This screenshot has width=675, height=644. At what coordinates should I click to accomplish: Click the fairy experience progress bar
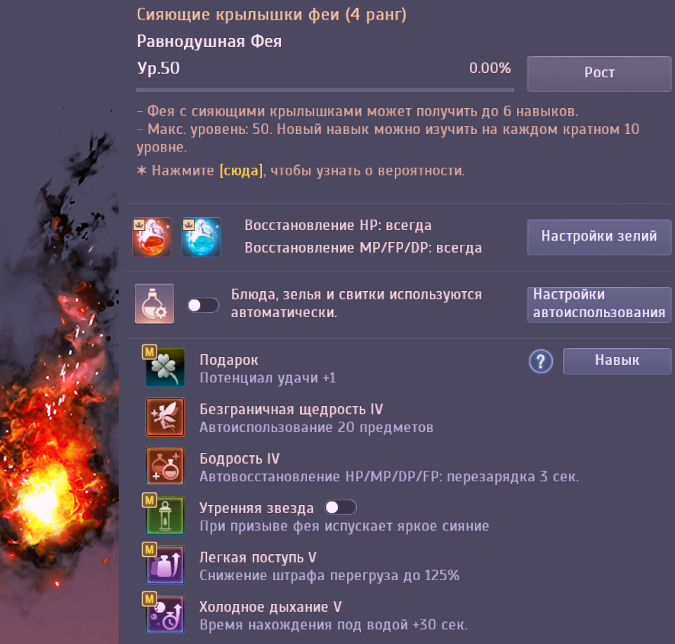pos(325,90)
